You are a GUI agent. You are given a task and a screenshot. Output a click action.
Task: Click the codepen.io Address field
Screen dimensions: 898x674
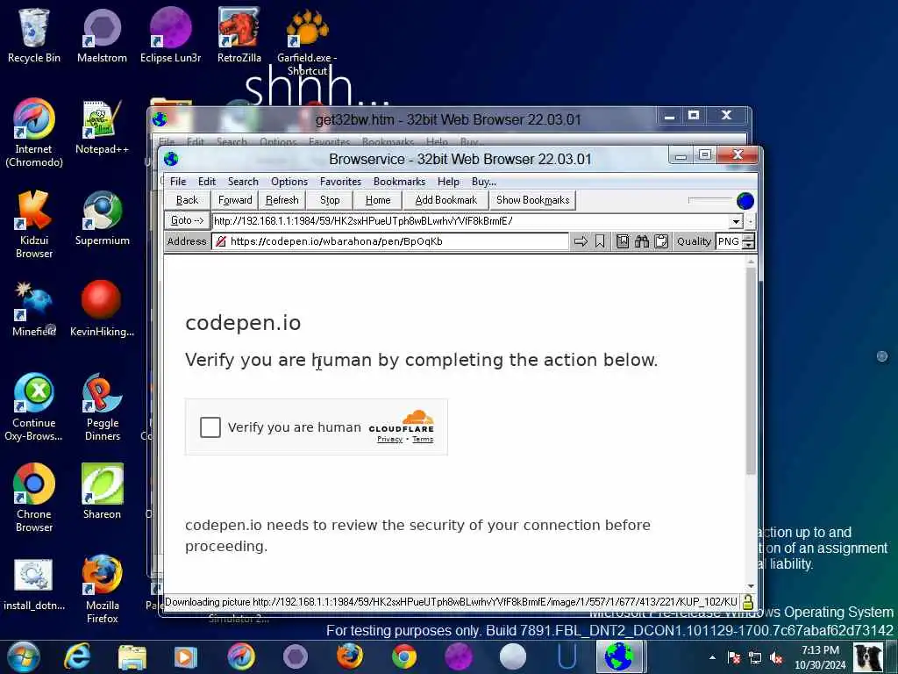pyautogui.click(x=390, y=241)
